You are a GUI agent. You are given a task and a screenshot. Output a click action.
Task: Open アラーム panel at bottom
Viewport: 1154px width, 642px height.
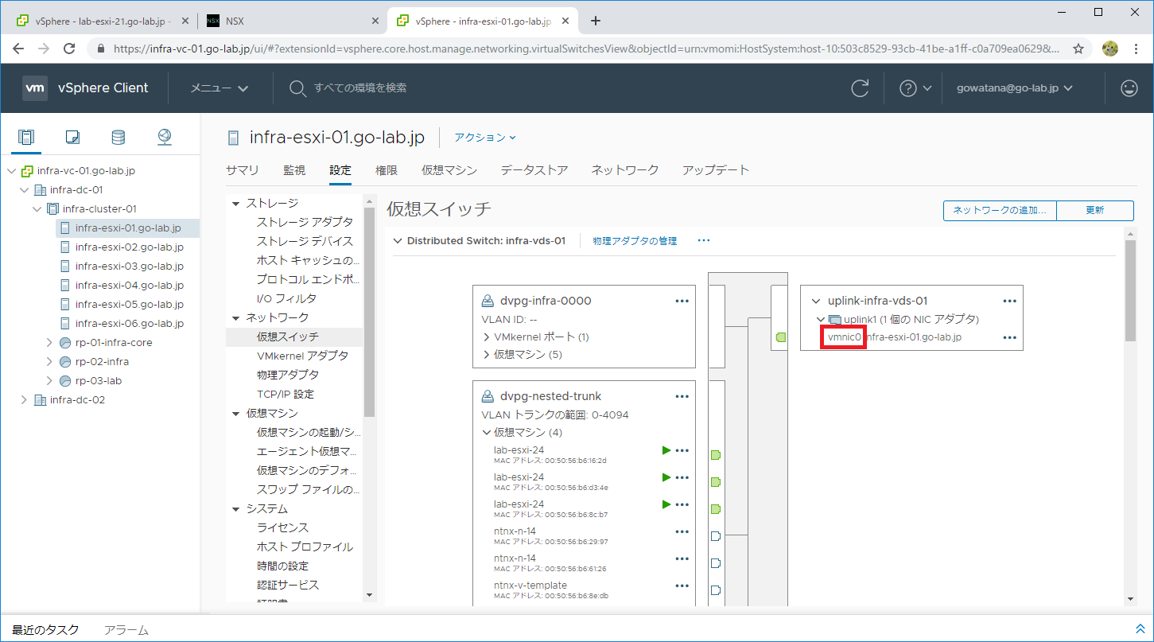126,630
